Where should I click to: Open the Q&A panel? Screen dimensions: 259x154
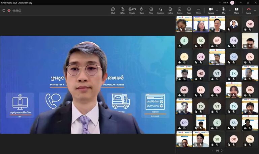coord(122,10)
